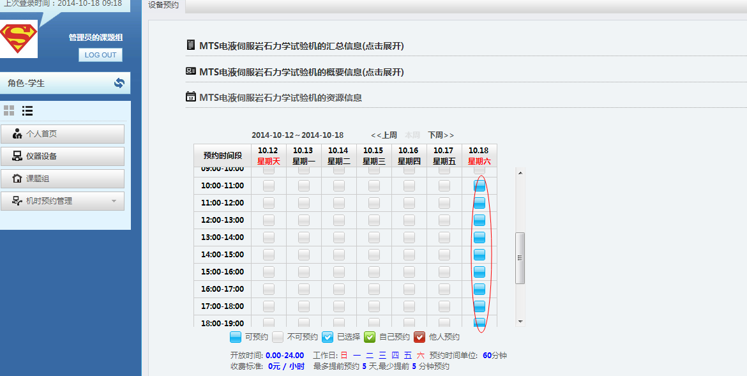
Task: Select the 设备预约 tab
Action: tap(164, 5)
